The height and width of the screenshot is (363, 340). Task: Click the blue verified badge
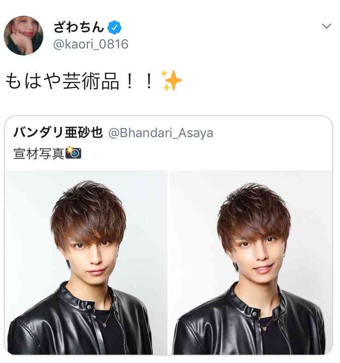click(x=114, y=27)
